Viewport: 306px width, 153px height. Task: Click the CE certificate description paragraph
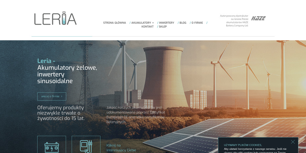pyautogui.click(x=135, y=115)
